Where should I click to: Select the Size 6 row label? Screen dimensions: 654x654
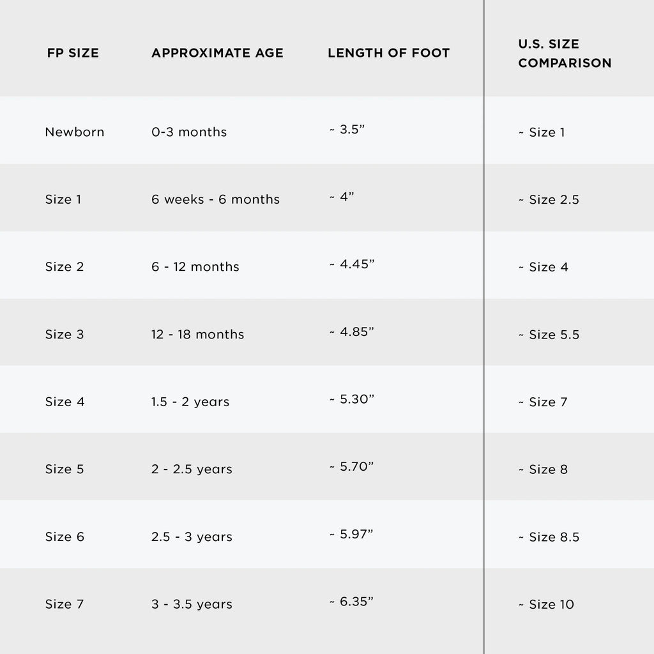[65, 537]
